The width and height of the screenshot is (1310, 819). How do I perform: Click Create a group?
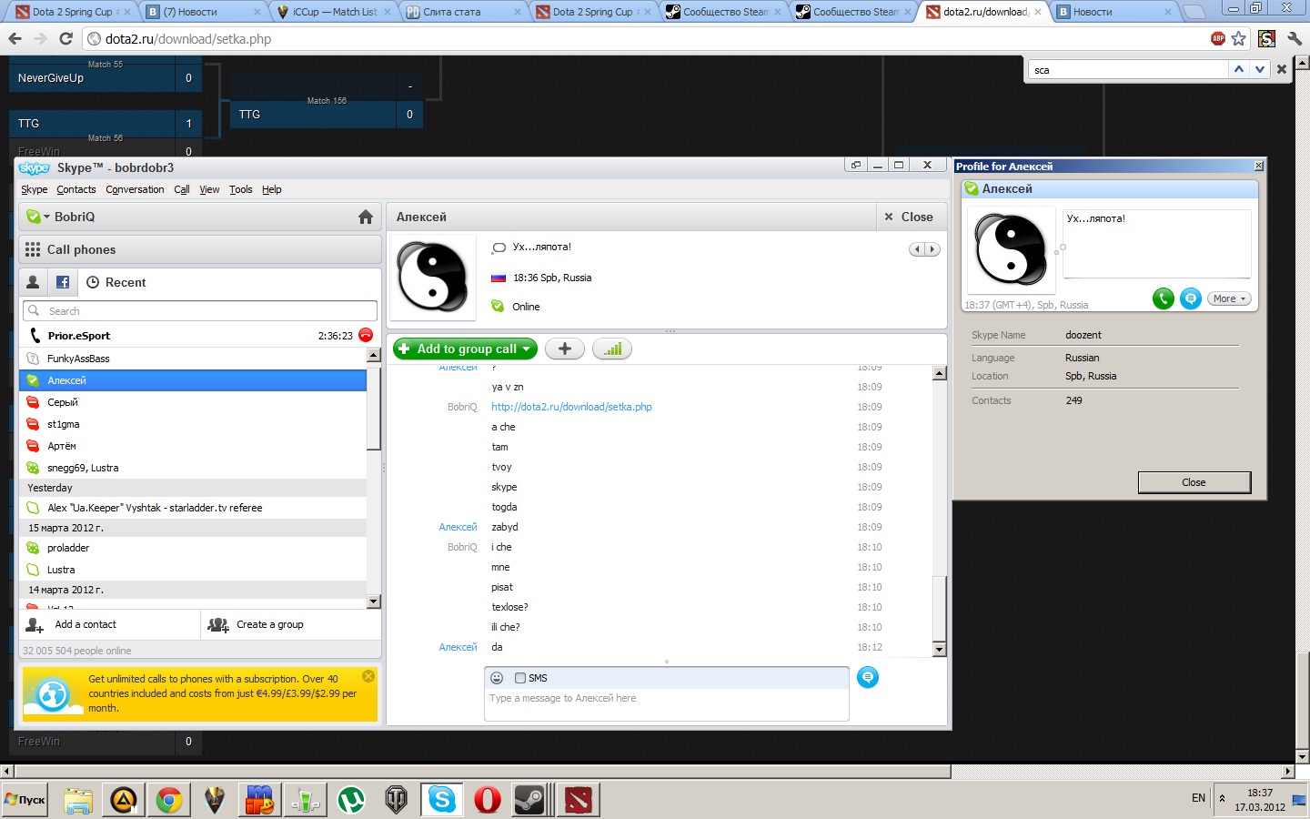291,624
